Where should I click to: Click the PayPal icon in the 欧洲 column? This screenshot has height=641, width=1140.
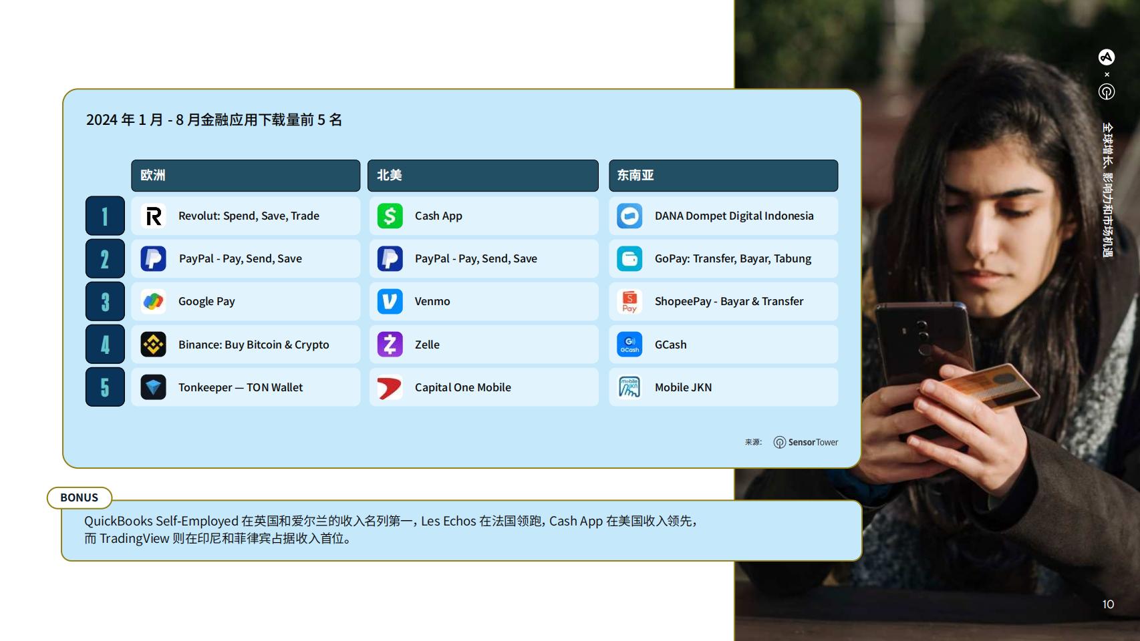tap(153, 258)
